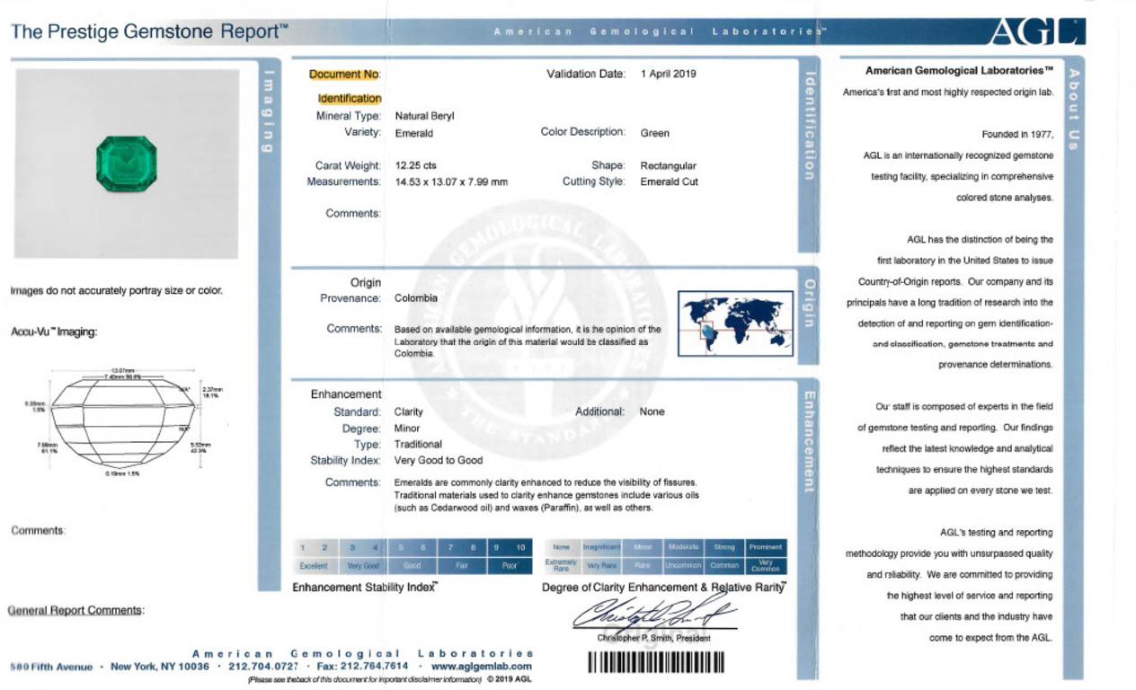Click the "Enhancement" section heading
This screenshot has height=690, width=1136.
(346, 394)
